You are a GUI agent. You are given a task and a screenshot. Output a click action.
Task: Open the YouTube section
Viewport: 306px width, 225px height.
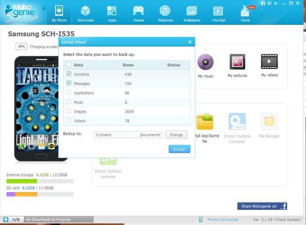[219, 14]
